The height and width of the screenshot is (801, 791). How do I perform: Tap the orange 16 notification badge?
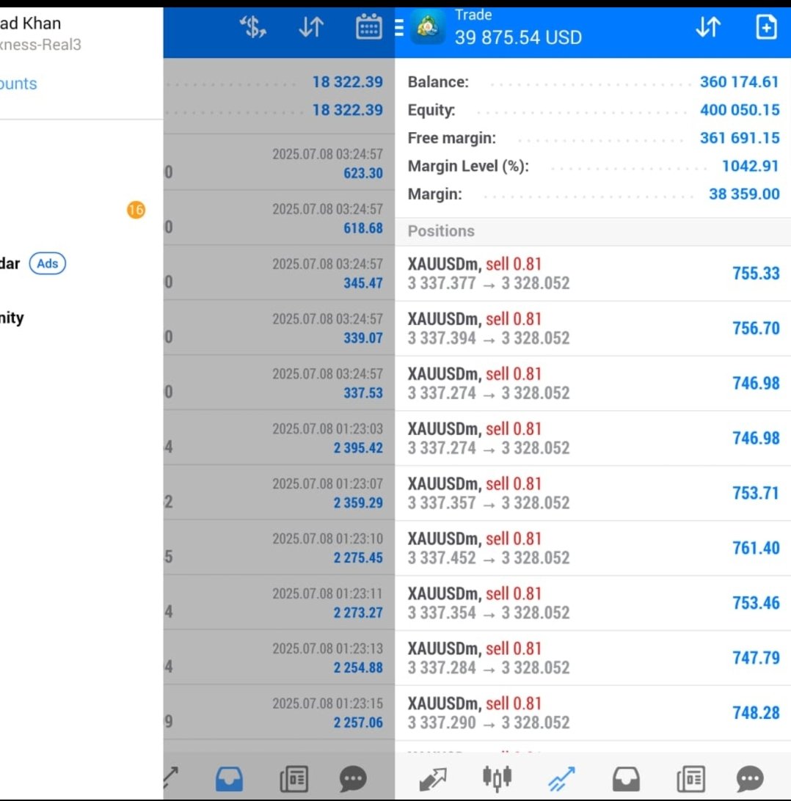(x=136, y=210)
